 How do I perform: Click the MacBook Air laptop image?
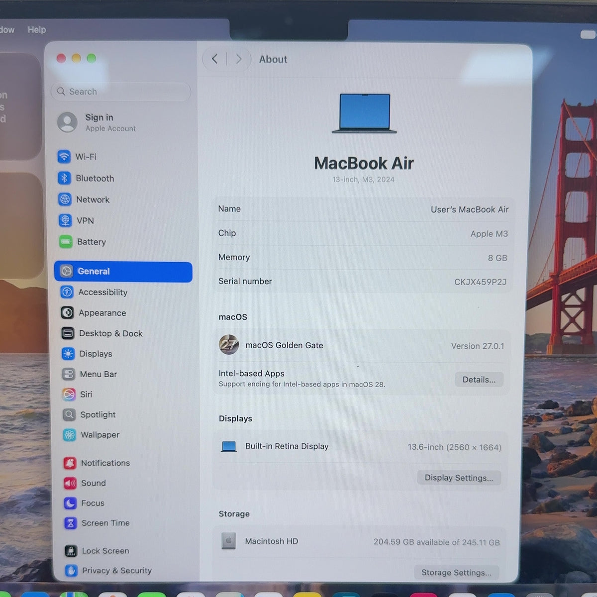coord(365,113)
